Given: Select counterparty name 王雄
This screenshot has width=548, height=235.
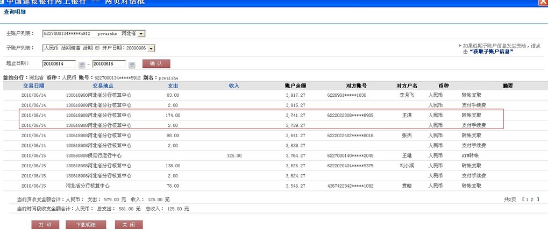Looking at the screenshot, I should [407, 155].
